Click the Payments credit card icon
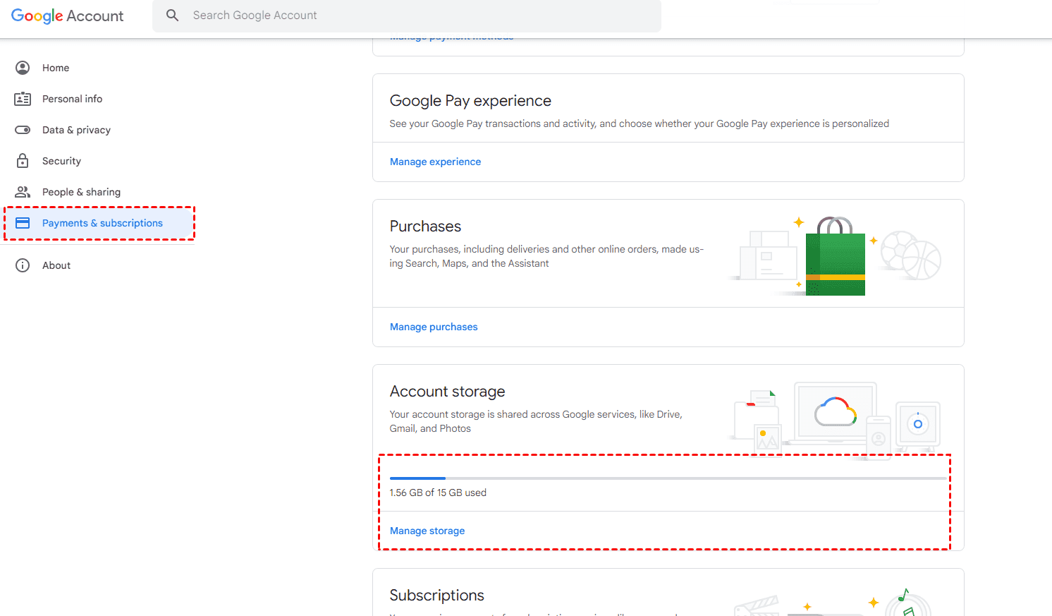This screenshot has height=616, width=1052. (23, 223)
